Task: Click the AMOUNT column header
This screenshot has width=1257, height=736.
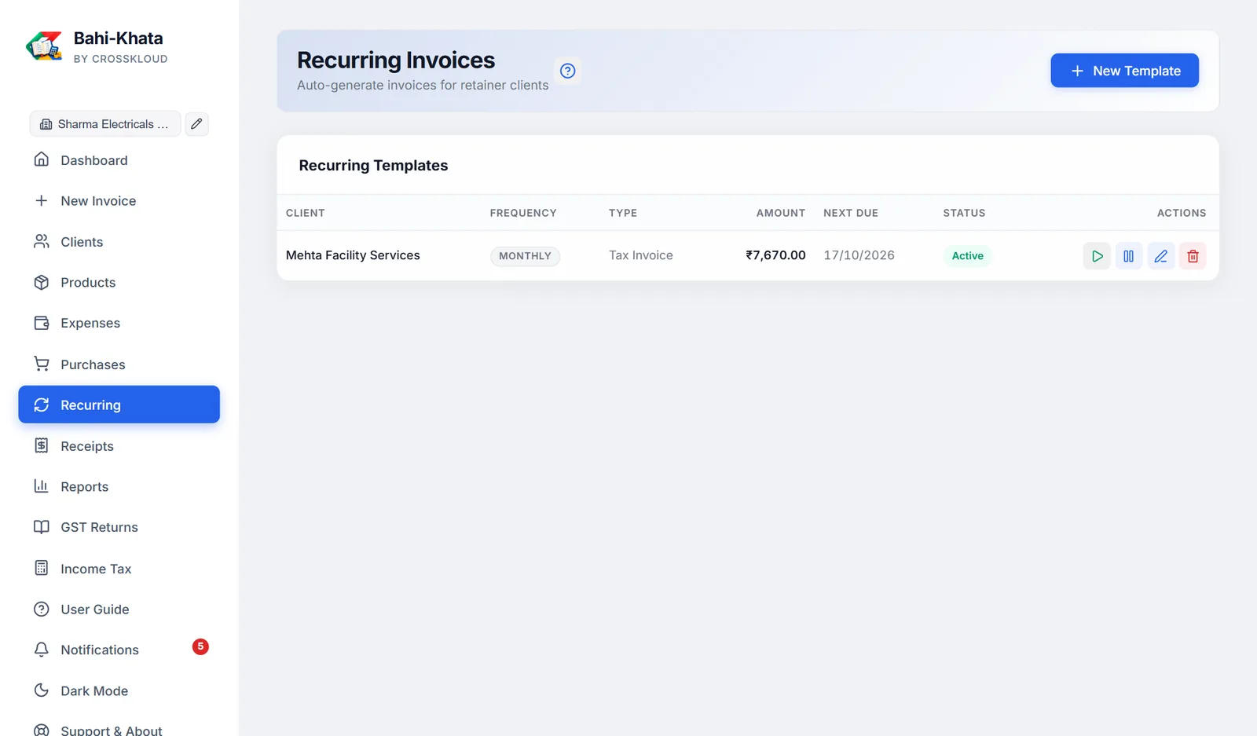Action: click(x=781, y=213)
